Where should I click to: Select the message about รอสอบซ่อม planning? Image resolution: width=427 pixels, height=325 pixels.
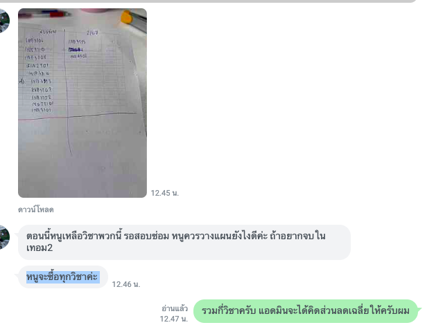184,242
